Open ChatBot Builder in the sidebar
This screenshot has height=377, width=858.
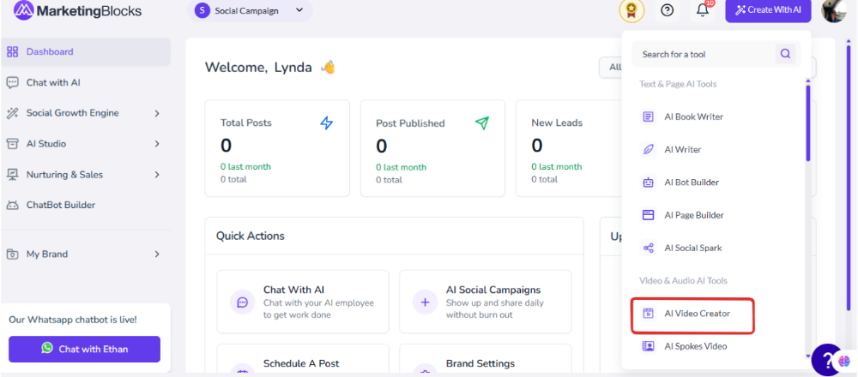click(86, 206)
